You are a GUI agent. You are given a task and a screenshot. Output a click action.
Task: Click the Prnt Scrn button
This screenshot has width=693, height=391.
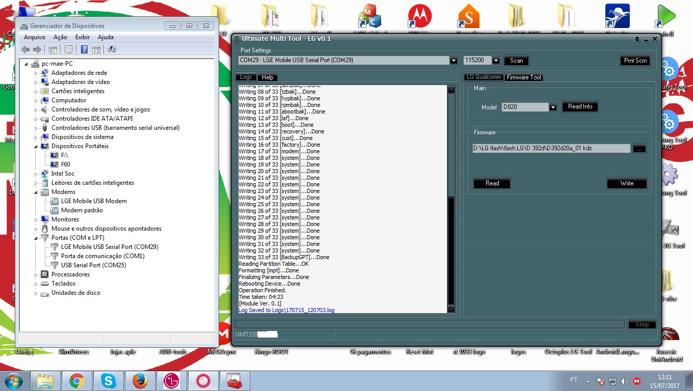[635, 61]
